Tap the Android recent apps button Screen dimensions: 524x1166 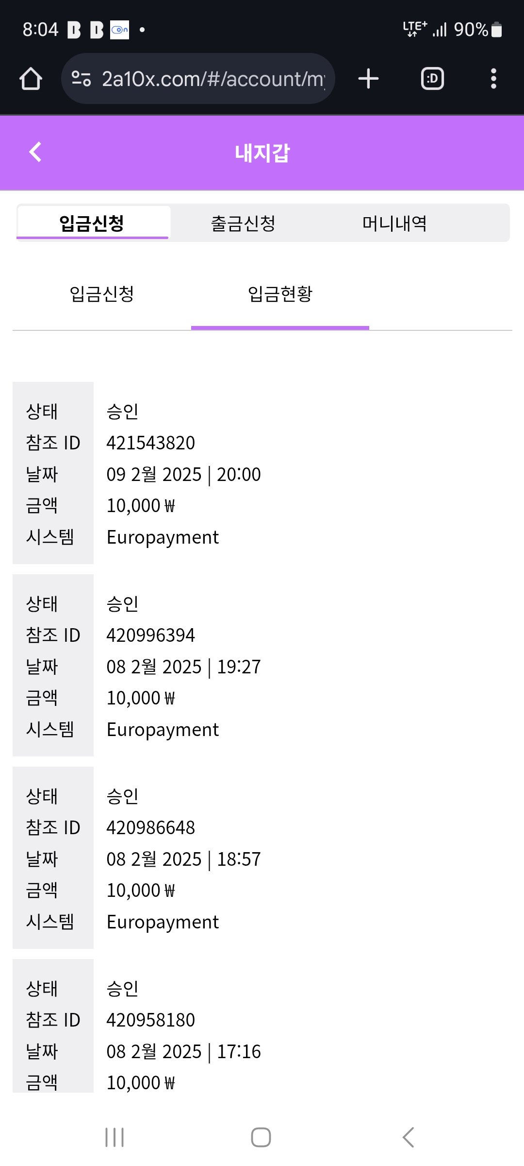[115, 1137]
